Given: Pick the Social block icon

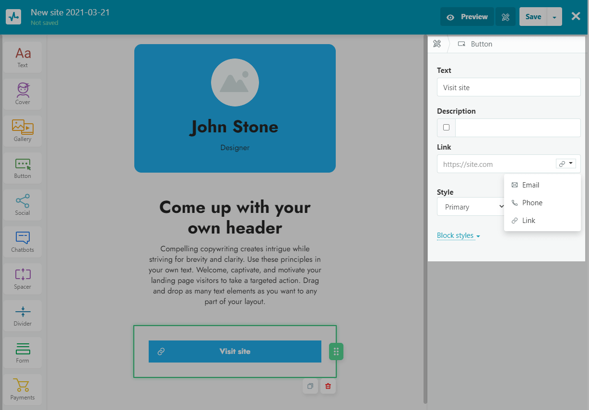Looking at the screenshot, I should pos(23,204).
